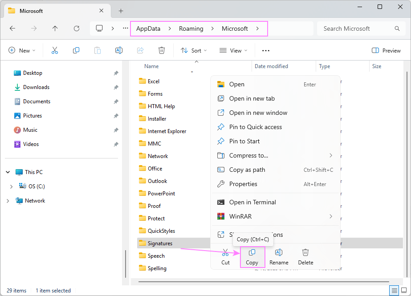Choose Pin to Start
Image resolution: width=411 pixels, height=296 pixels.
coord(275,141)
